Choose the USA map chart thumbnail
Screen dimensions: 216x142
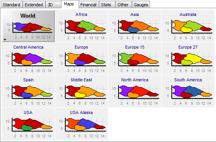28,124
